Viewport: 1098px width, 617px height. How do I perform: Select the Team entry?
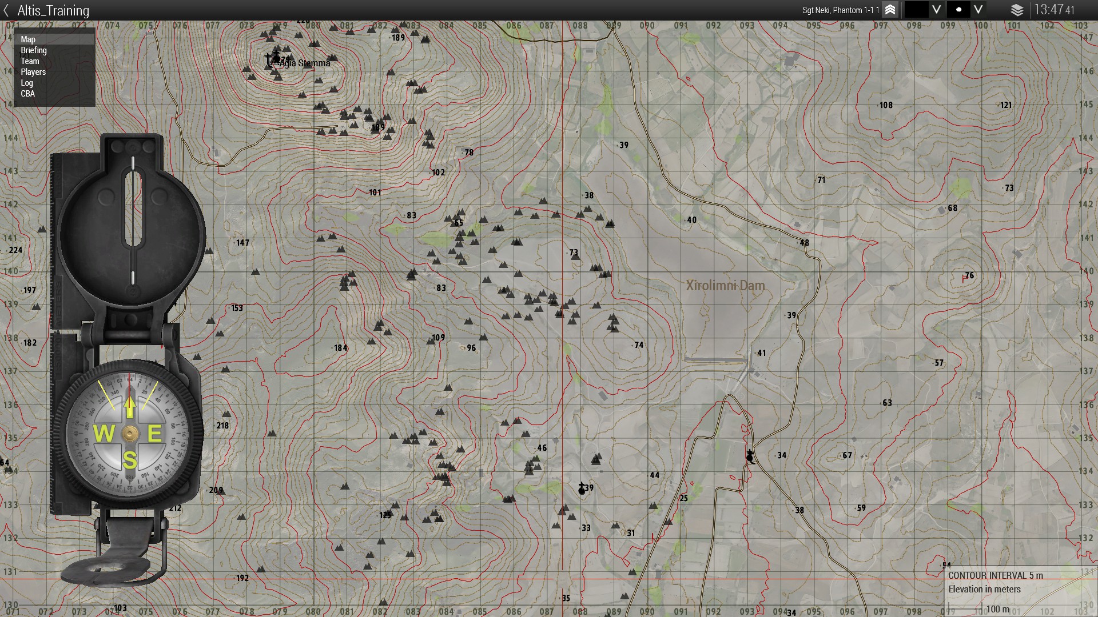[30, 61]
